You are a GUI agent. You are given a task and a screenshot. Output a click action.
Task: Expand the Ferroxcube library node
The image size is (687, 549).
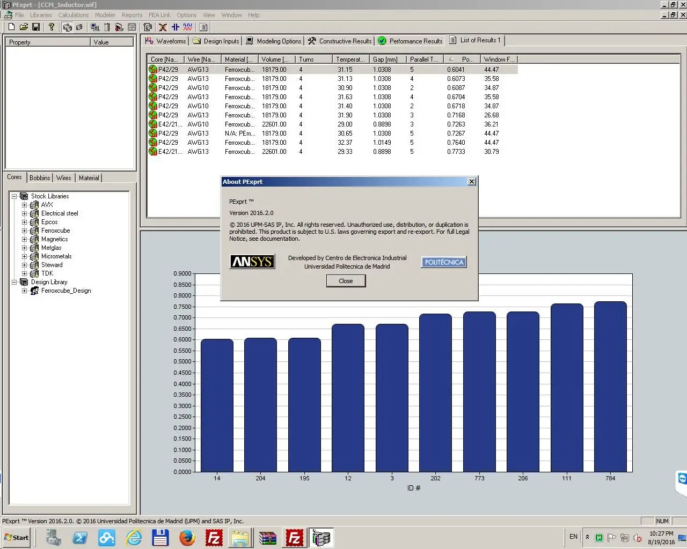[24, 231]
